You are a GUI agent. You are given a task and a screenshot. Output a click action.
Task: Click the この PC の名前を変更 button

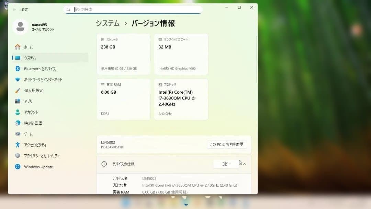click(226, 144)
